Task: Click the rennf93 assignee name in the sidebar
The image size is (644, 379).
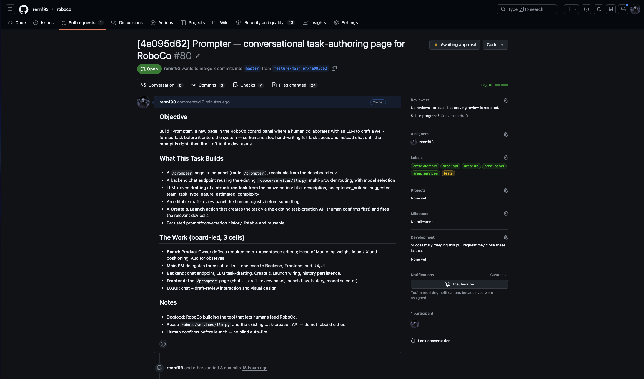Action: (426, 142)
